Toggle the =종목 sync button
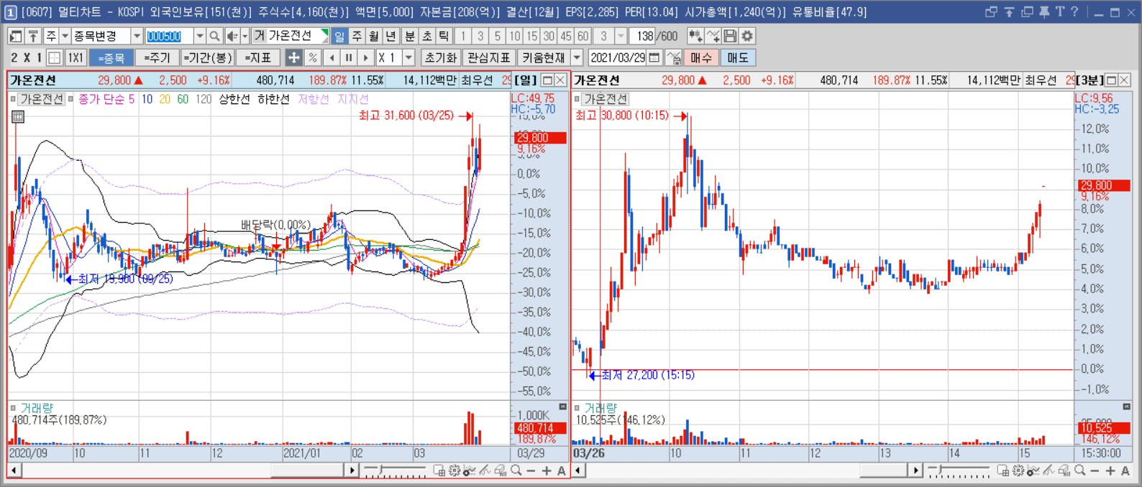 111,57
